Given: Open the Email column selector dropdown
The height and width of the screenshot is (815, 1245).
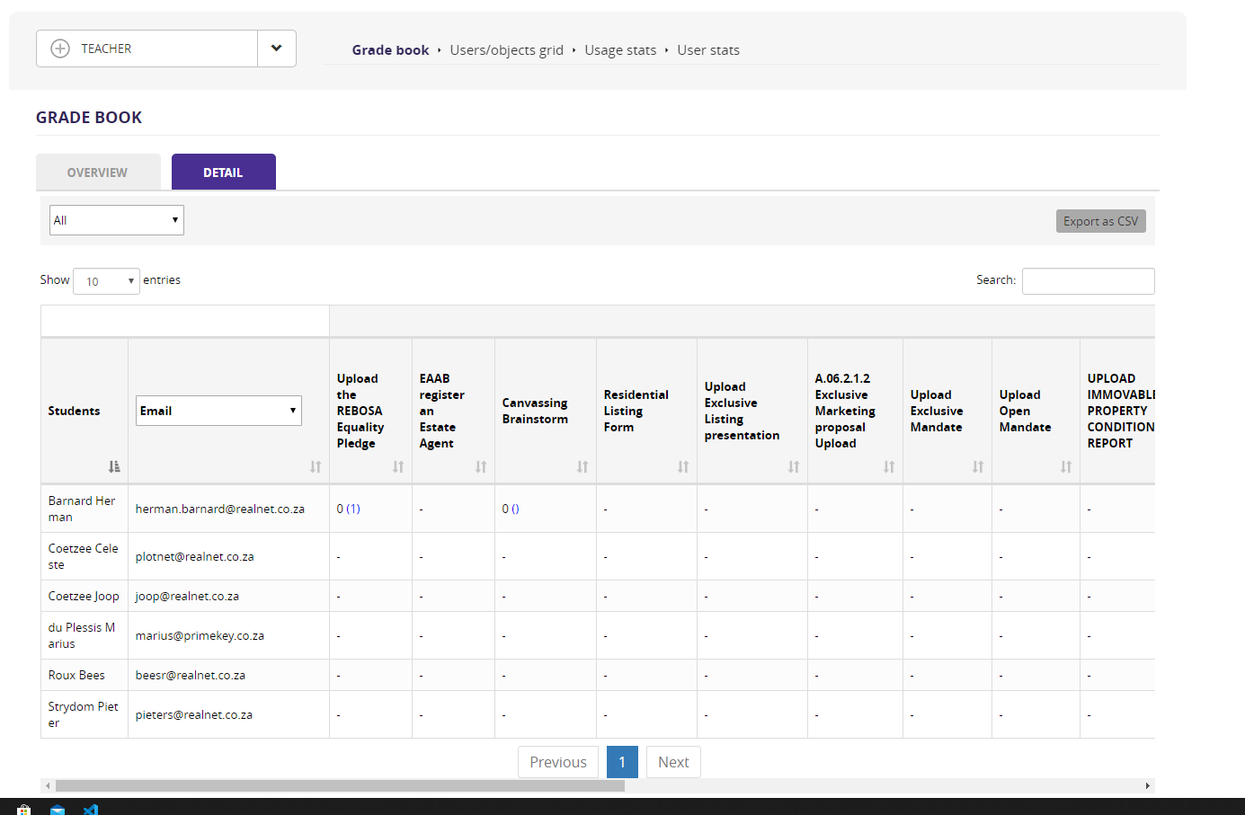Looking at the screenshot, I should tap(218, 411).
